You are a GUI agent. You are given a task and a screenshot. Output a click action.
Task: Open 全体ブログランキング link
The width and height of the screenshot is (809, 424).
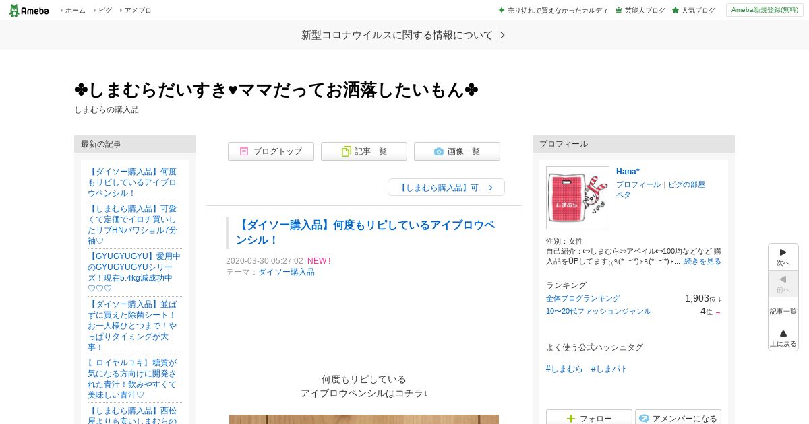click(583, 298)
